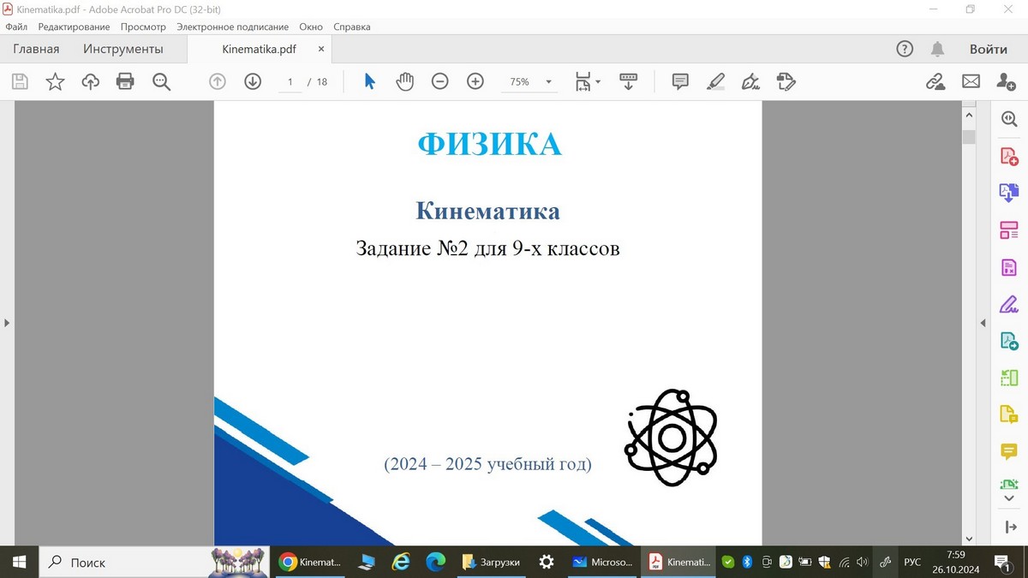Screen dimensions: 1028x578
Task: Click the zoom in plus button
Action: pyautogui.click(x=475, y=81)
